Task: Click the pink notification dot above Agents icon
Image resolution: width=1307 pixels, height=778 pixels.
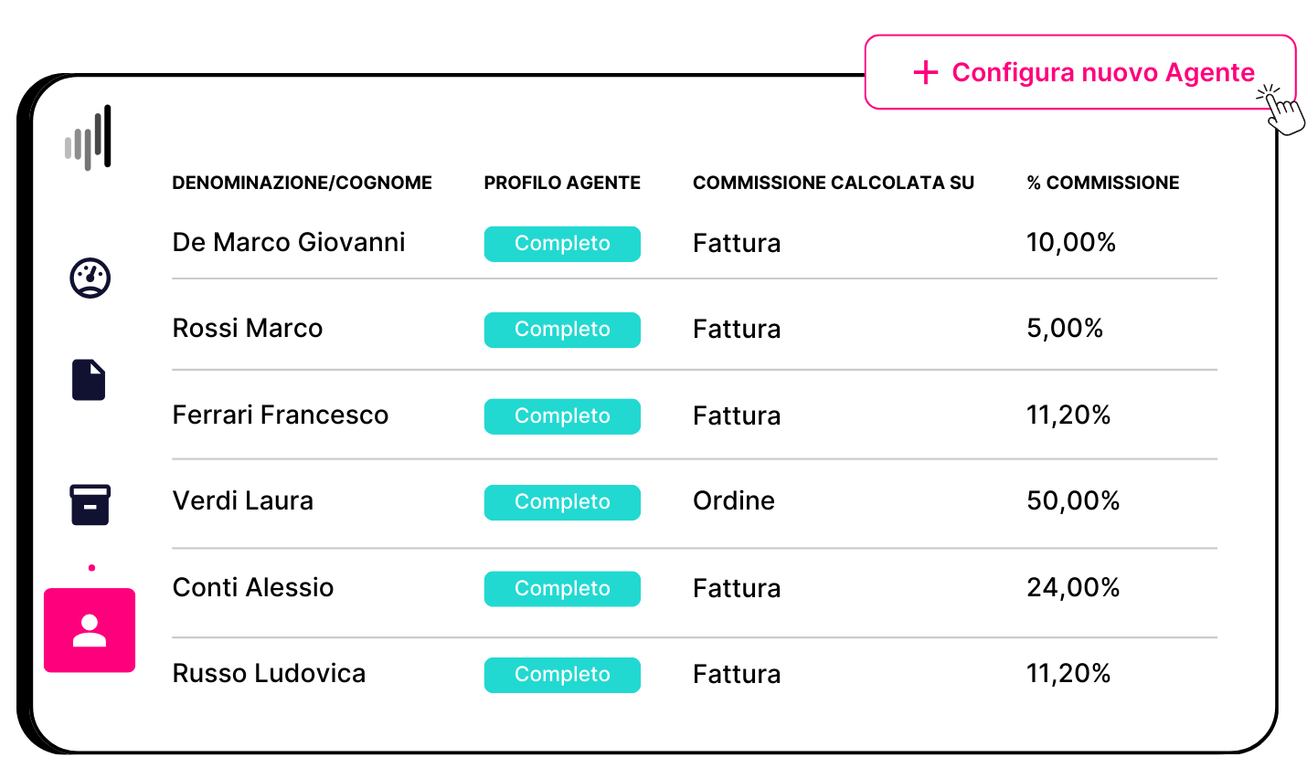Action: (90, 566)
